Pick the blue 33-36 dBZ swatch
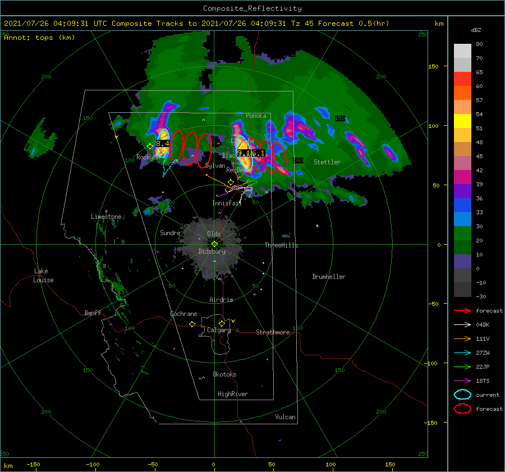505x472 pixels. click(462, 205)
